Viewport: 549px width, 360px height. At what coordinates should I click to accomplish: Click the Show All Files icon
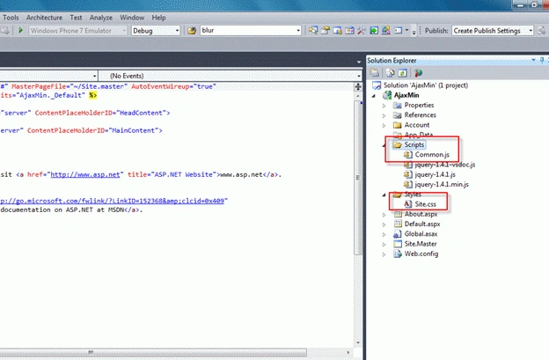pos(390,73)
